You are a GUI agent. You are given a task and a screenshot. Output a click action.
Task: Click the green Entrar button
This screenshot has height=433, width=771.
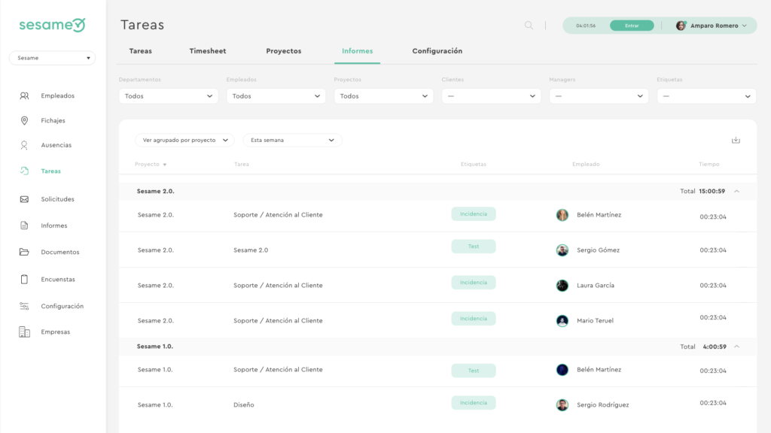[x=632, y=26]
